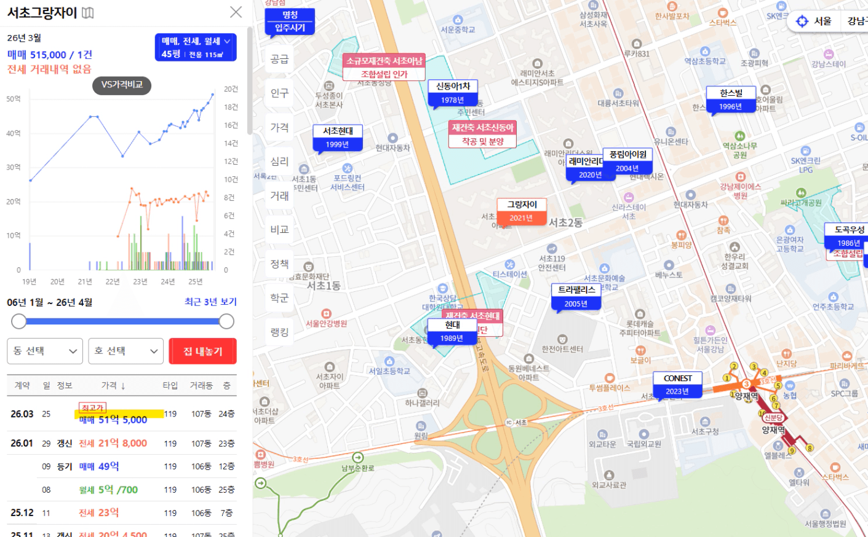Click the 캠코양재타워 building icon

[x=730, y=289]
